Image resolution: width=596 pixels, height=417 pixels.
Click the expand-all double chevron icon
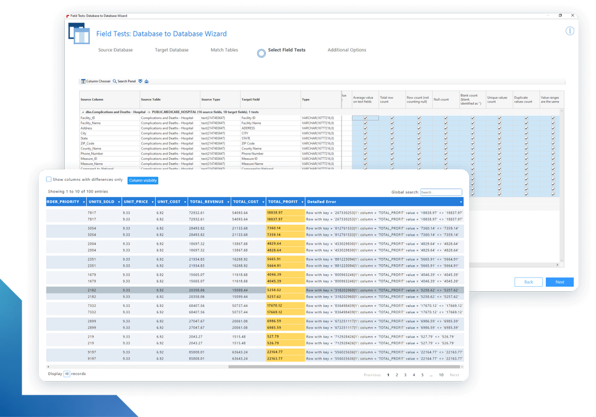[140, 81]
